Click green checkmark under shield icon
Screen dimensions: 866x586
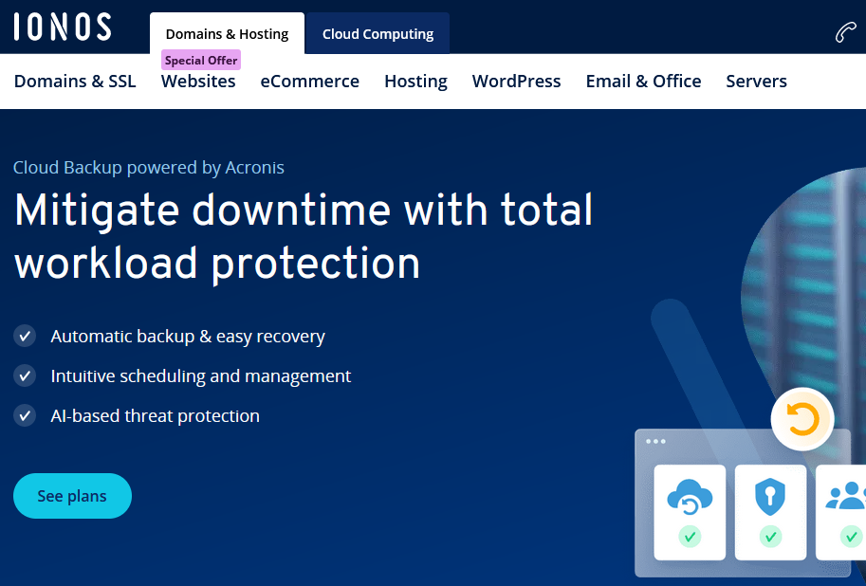770,537
